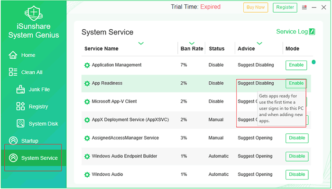Click Automatic status of Windows Audio
The height and width of the screenshot is (189, 332).
tap(219, 174)
